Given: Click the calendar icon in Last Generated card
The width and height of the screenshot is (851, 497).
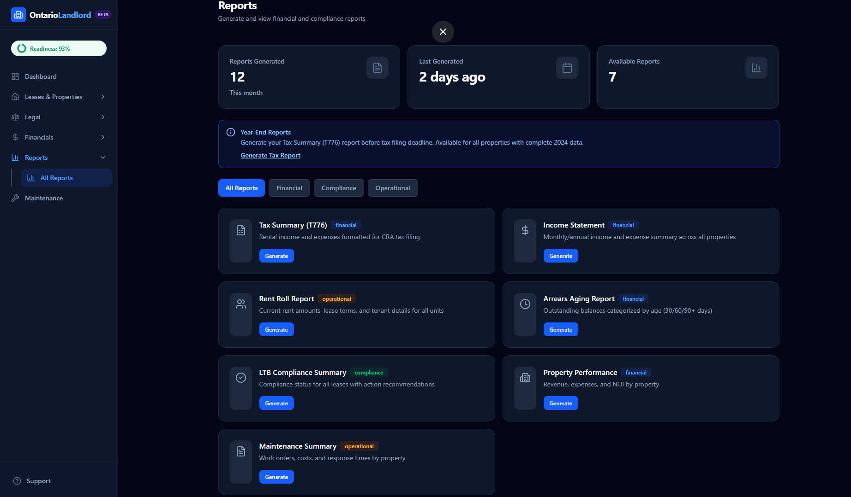Looking at the screenshot, I should [x=567, y=68].
